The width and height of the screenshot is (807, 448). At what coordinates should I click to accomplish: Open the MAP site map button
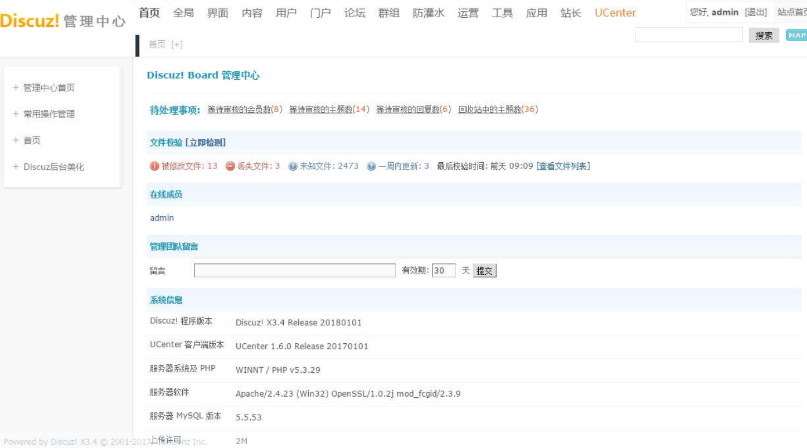click(796, 35)
